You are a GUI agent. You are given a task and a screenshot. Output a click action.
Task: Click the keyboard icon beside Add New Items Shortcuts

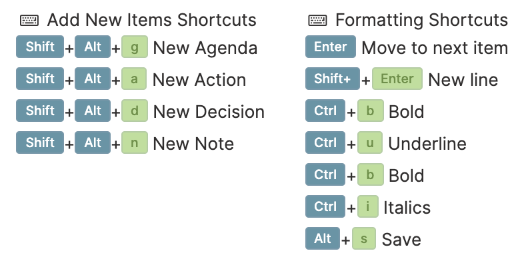29,21
